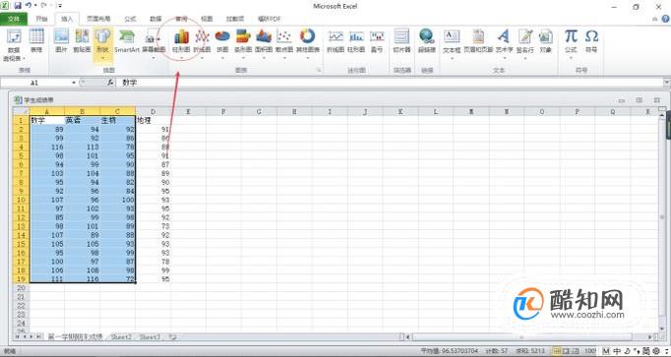Open the Name Box dropdown arrow
The image size is (671, 357).
pos(74,83)
